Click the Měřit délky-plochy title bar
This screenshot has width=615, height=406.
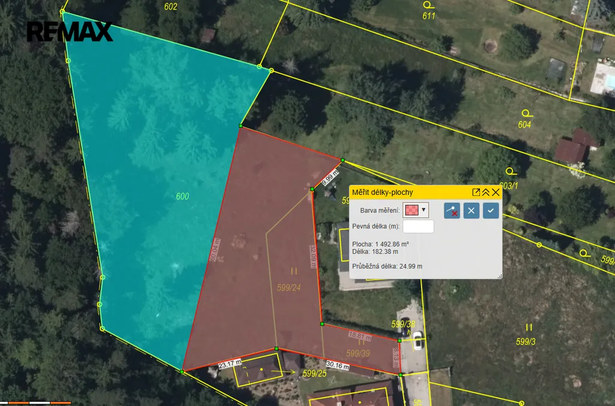pos(408,192)
